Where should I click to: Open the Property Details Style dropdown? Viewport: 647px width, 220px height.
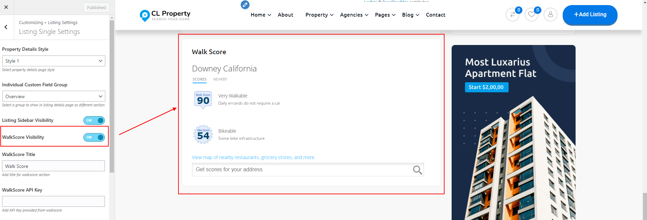53,61
